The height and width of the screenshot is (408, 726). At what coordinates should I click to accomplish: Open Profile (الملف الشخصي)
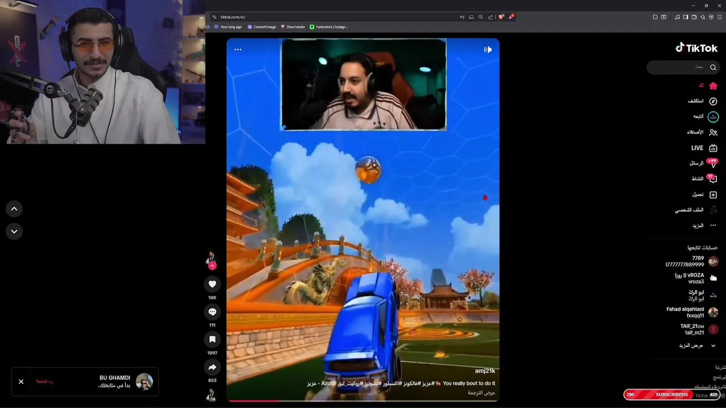click(x=697, y=210)
